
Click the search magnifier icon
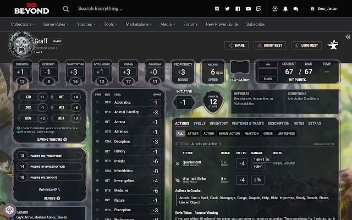coord(66,9)
